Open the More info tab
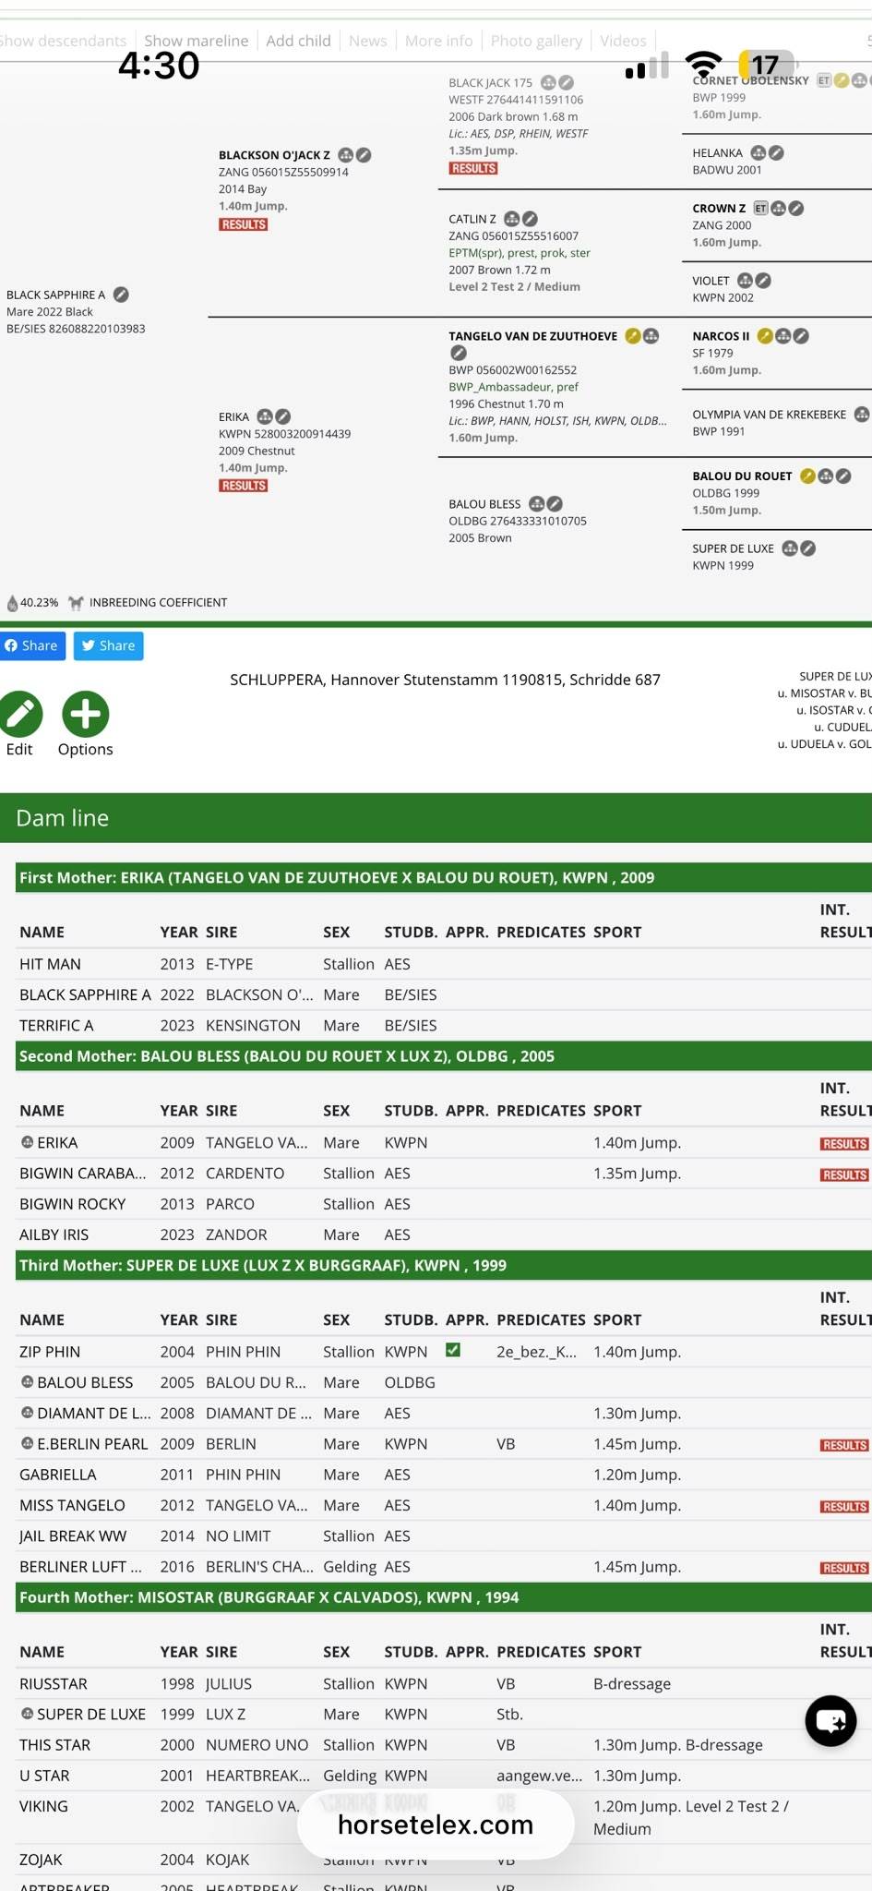The width and height of the screenshot is (872, 1891). click(438, 41)
